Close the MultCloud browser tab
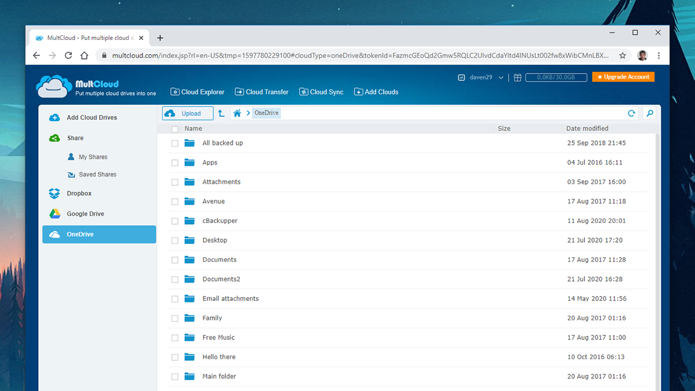Viewport: 695px width, 391px height. click(141, 38)
